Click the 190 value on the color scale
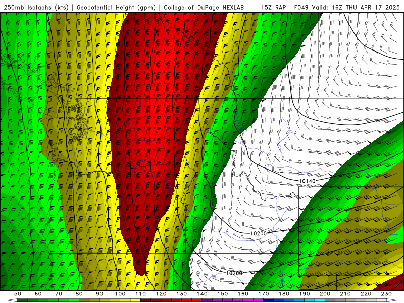The height and width of the screenshot is (303, 404). [305, 294]
